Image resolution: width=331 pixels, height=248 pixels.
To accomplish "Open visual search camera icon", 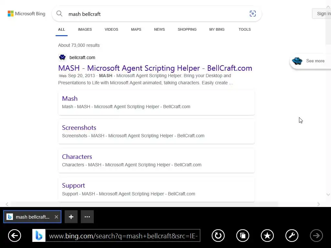I will [x=252, y=14].
